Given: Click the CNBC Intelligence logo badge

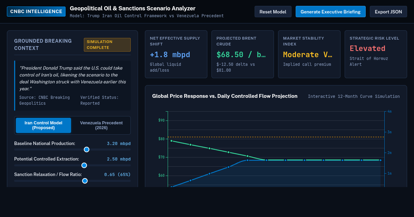Looking at the screenshot, I should 36,11.
